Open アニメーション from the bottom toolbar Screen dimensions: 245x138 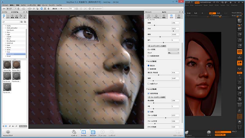102,133
